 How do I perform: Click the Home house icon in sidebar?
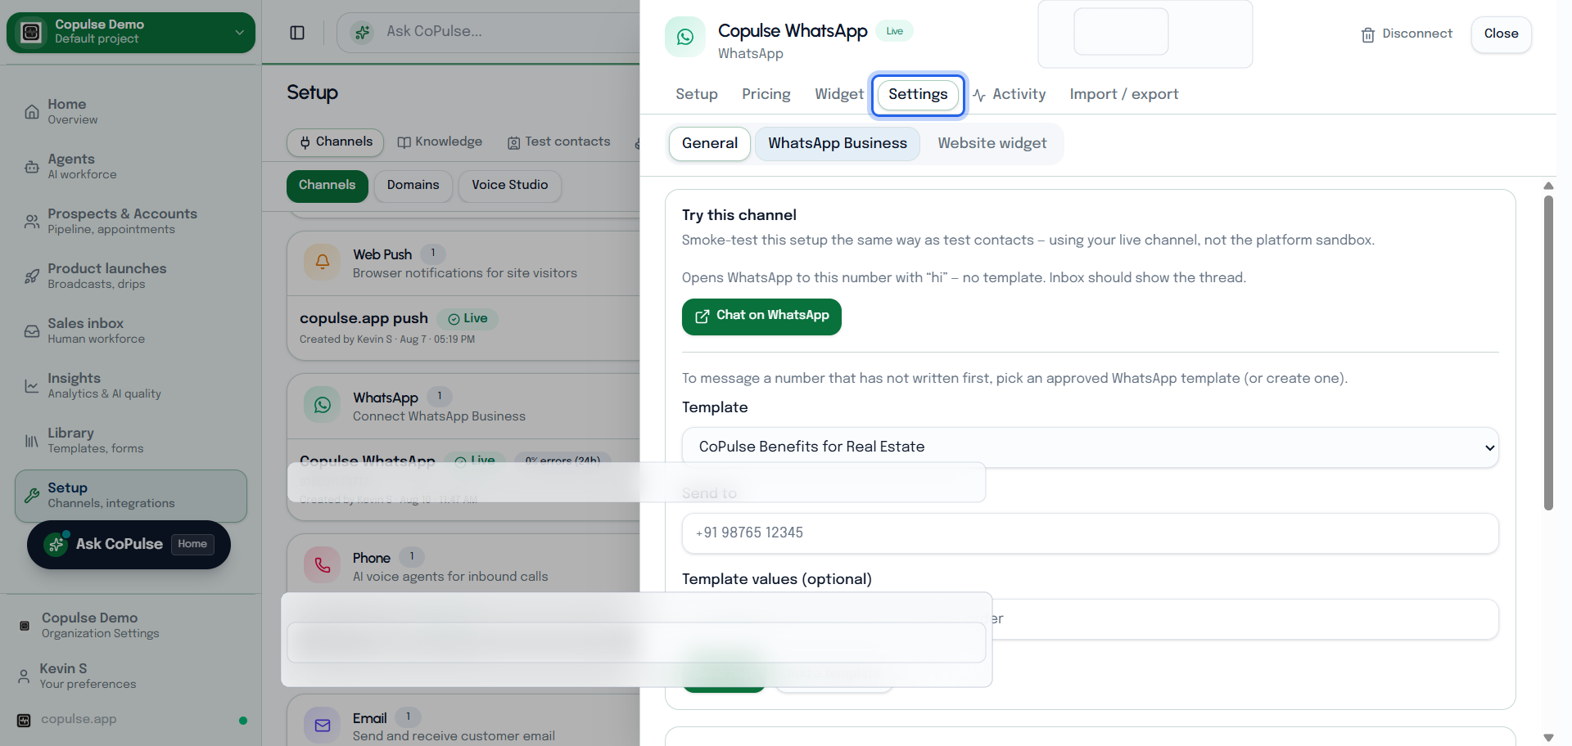32,112
